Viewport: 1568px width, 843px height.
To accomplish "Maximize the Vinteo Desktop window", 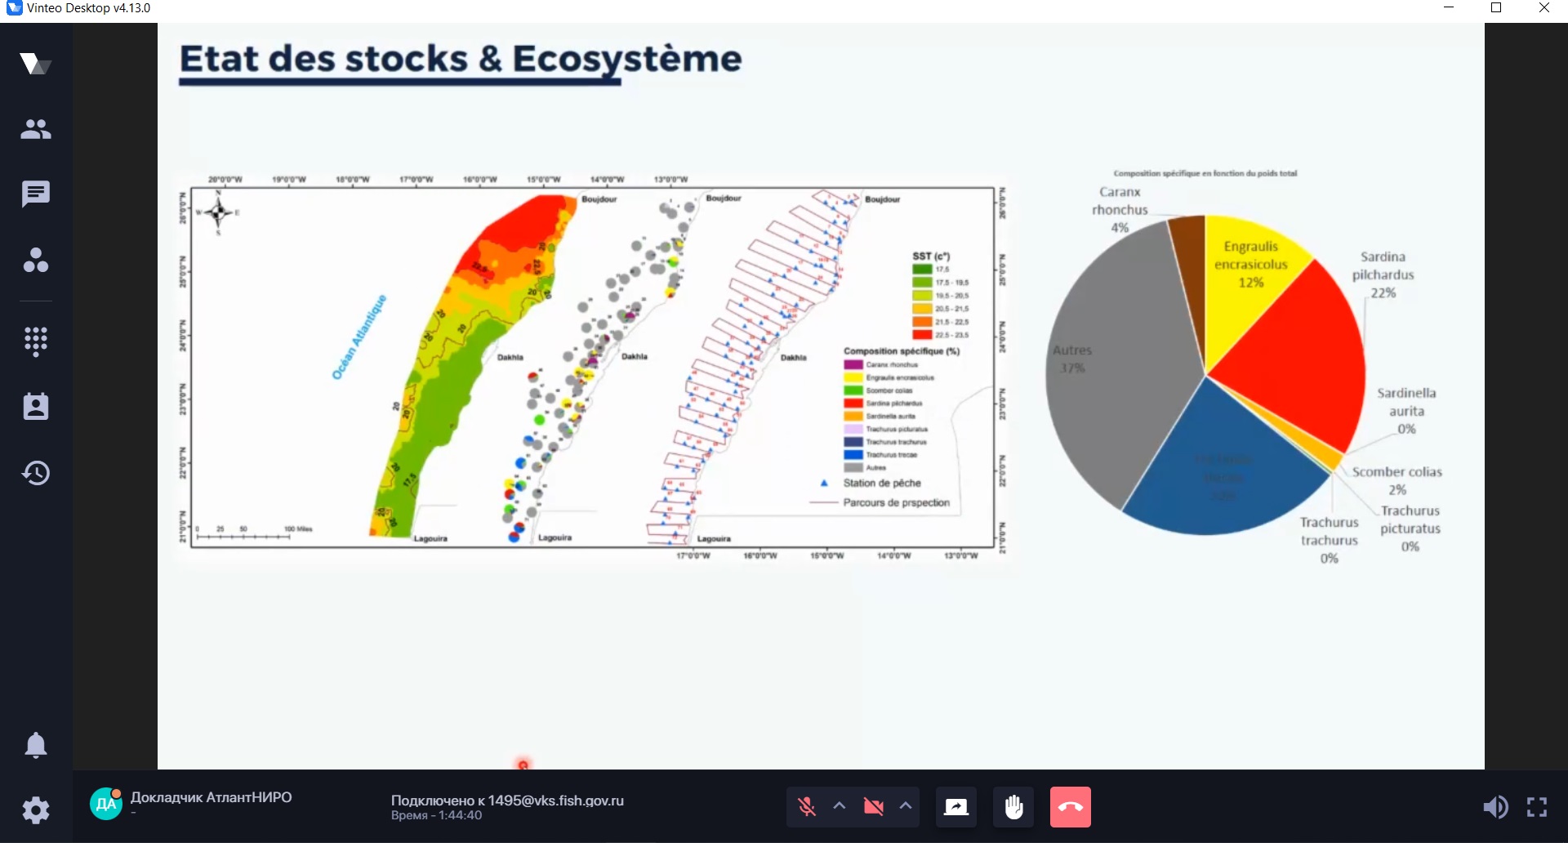I will [x=1496, y=8].
